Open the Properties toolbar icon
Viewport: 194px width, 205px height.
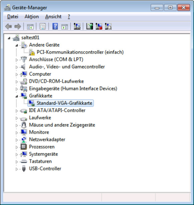point(42,26)
